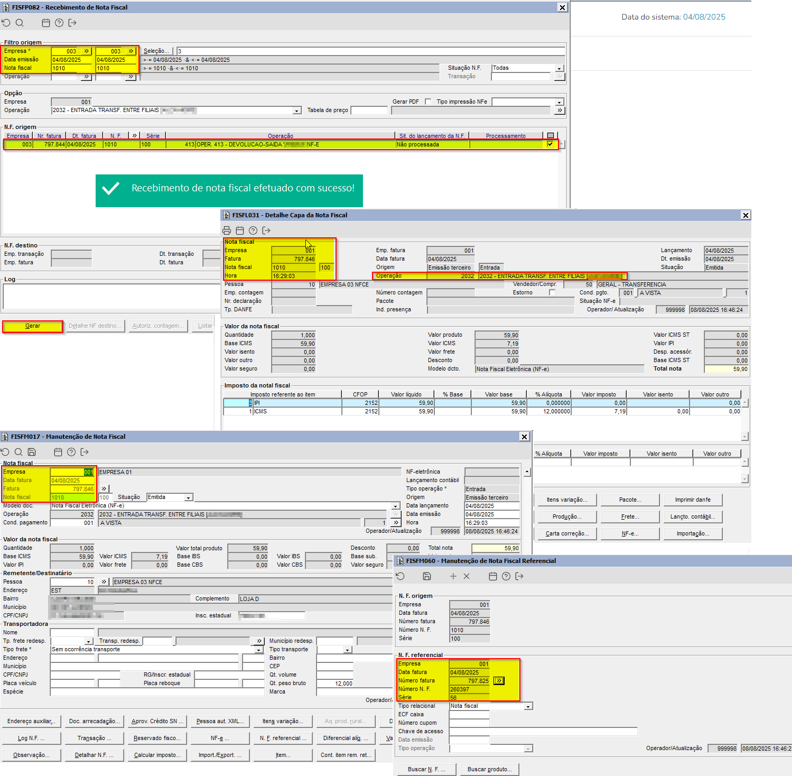Image resolution: width=792 pixels, height=776 pixels.
Task: Click the refresh icon in the FISFP082 toolbar
Action: point(6,23)
